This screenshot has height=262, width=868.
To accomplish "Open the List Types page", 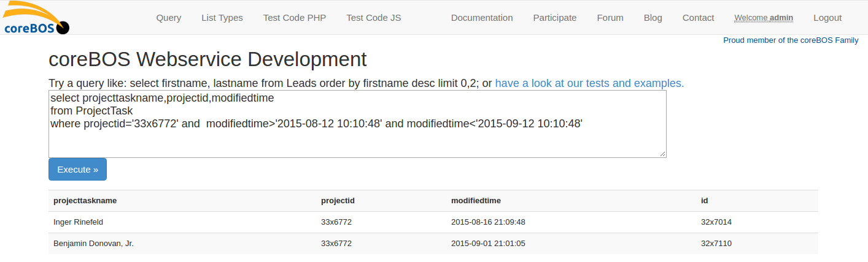I will (222, 18).
